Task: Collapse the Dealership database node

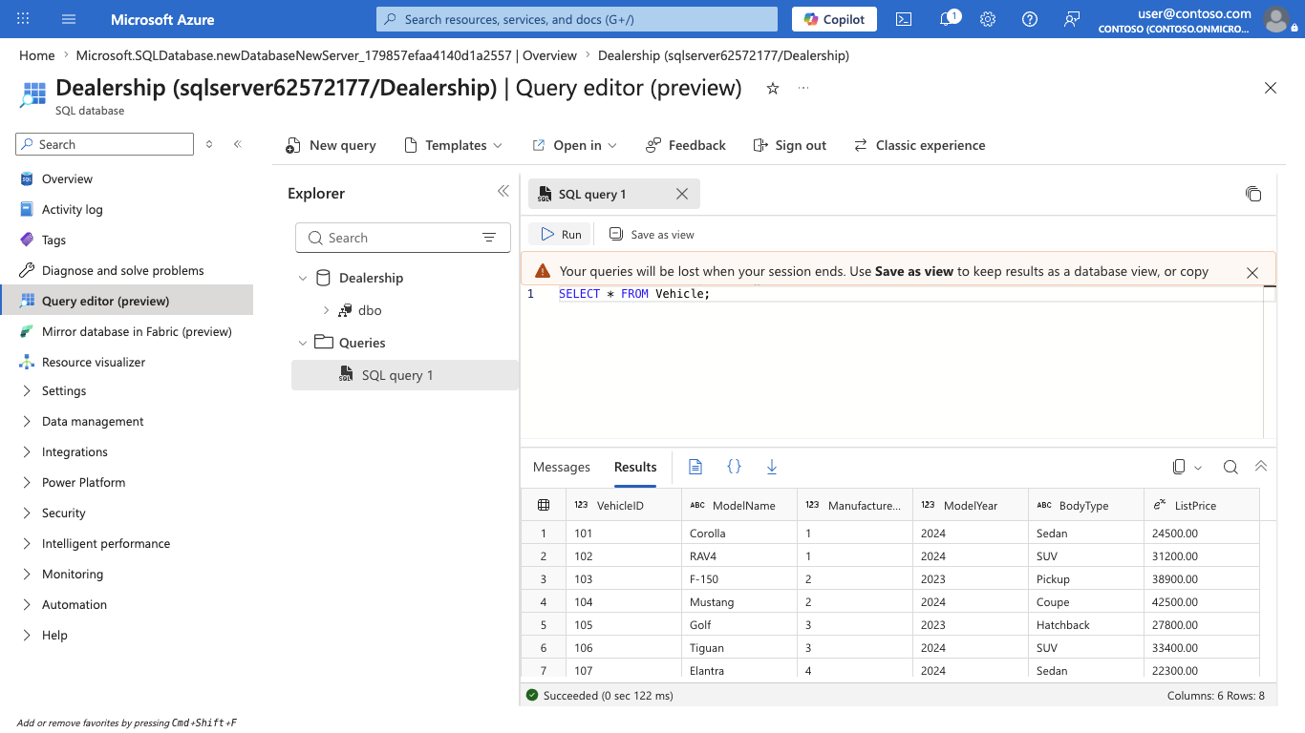Action: [x=303, y=278]
